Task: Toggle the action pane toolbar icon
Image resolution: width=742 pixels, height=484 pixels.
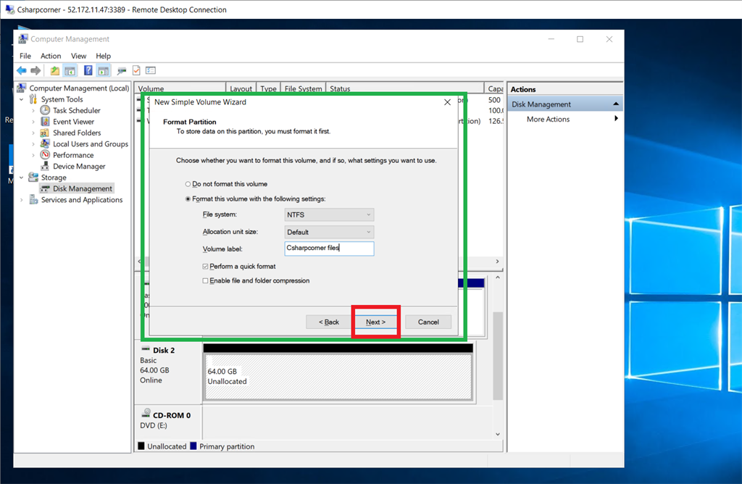Action: (102, 70)
